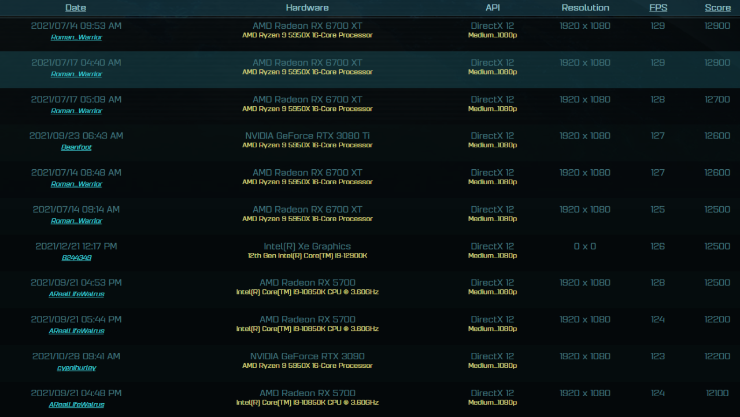This screenshot has width=740, height=417.
Task: Click the FPS value 125
Action: pos(658,209)
